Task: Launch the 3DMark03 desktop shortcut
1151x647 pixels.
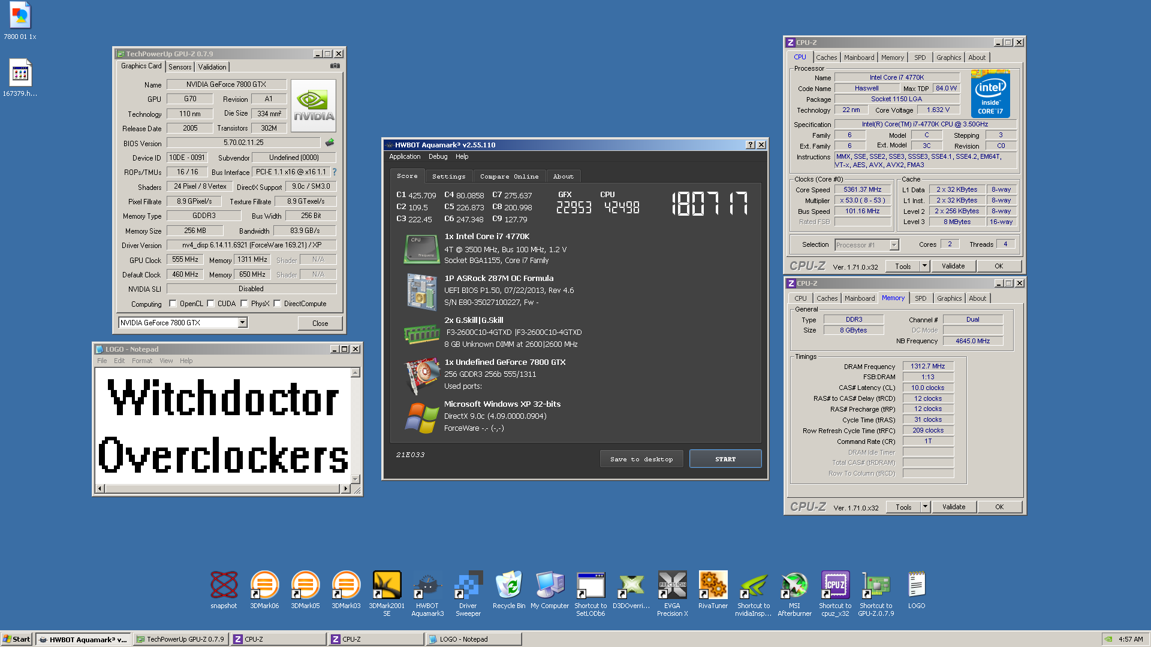Action: point(346,590)
